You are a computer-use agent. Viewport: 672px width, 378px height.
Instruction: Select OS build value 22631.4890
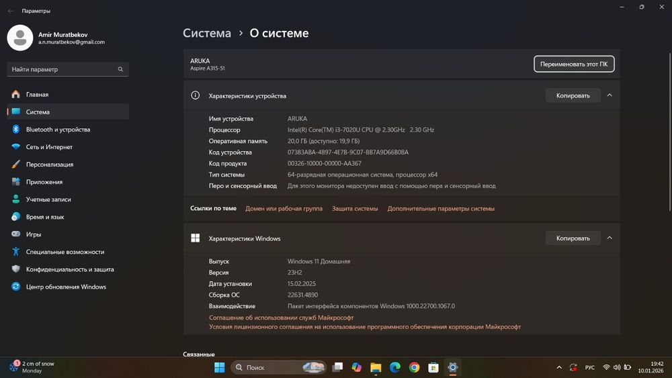[x=302, y=295]
